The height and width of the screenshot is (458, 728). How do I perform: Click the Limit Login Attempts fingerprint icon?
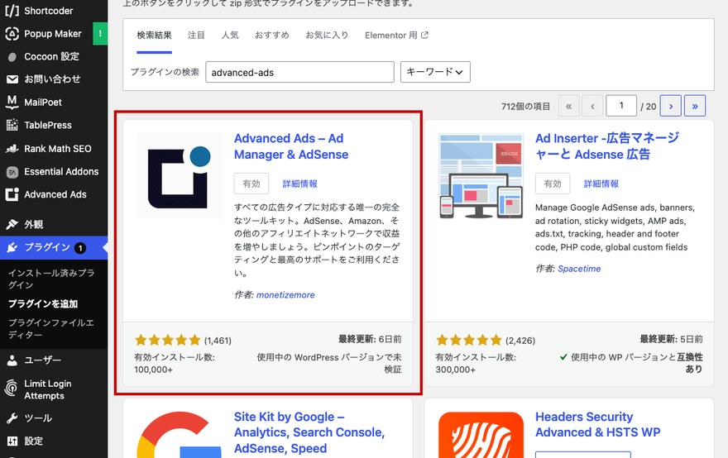pyautogui.click(x=11, y=388)
